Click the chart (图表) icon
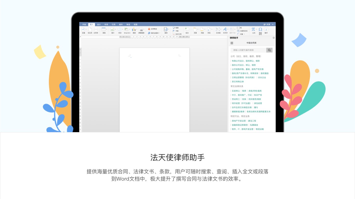The width and height of the screenshot is (355, 199). [134, 30]
